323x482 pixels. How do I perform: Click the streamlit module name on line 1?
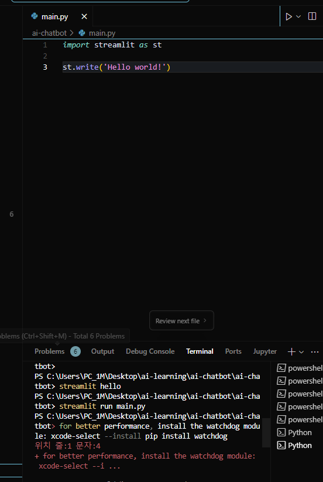point(114,45)
